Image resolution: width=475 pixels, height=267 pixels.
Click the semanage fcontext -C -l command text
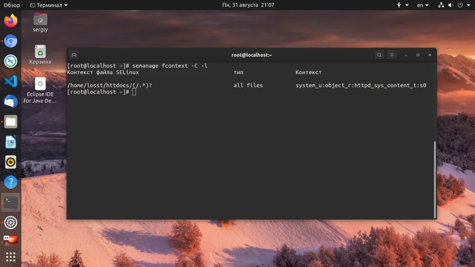(170, 66)
